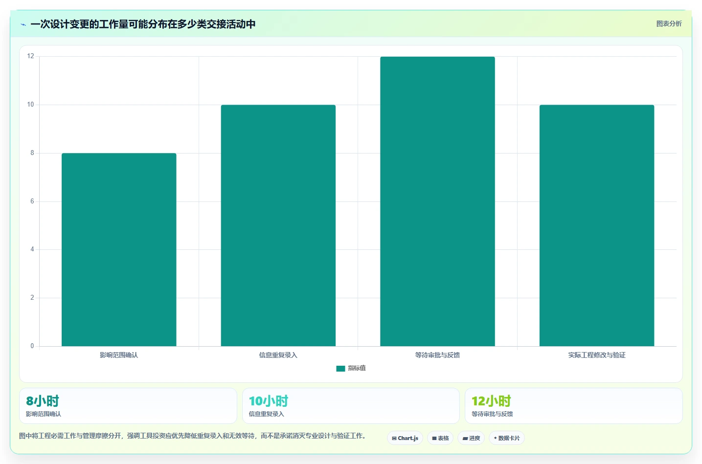Click the 图表分析 label in header
The width and height of the screenshot is (702, 464).
coord(669,23)
